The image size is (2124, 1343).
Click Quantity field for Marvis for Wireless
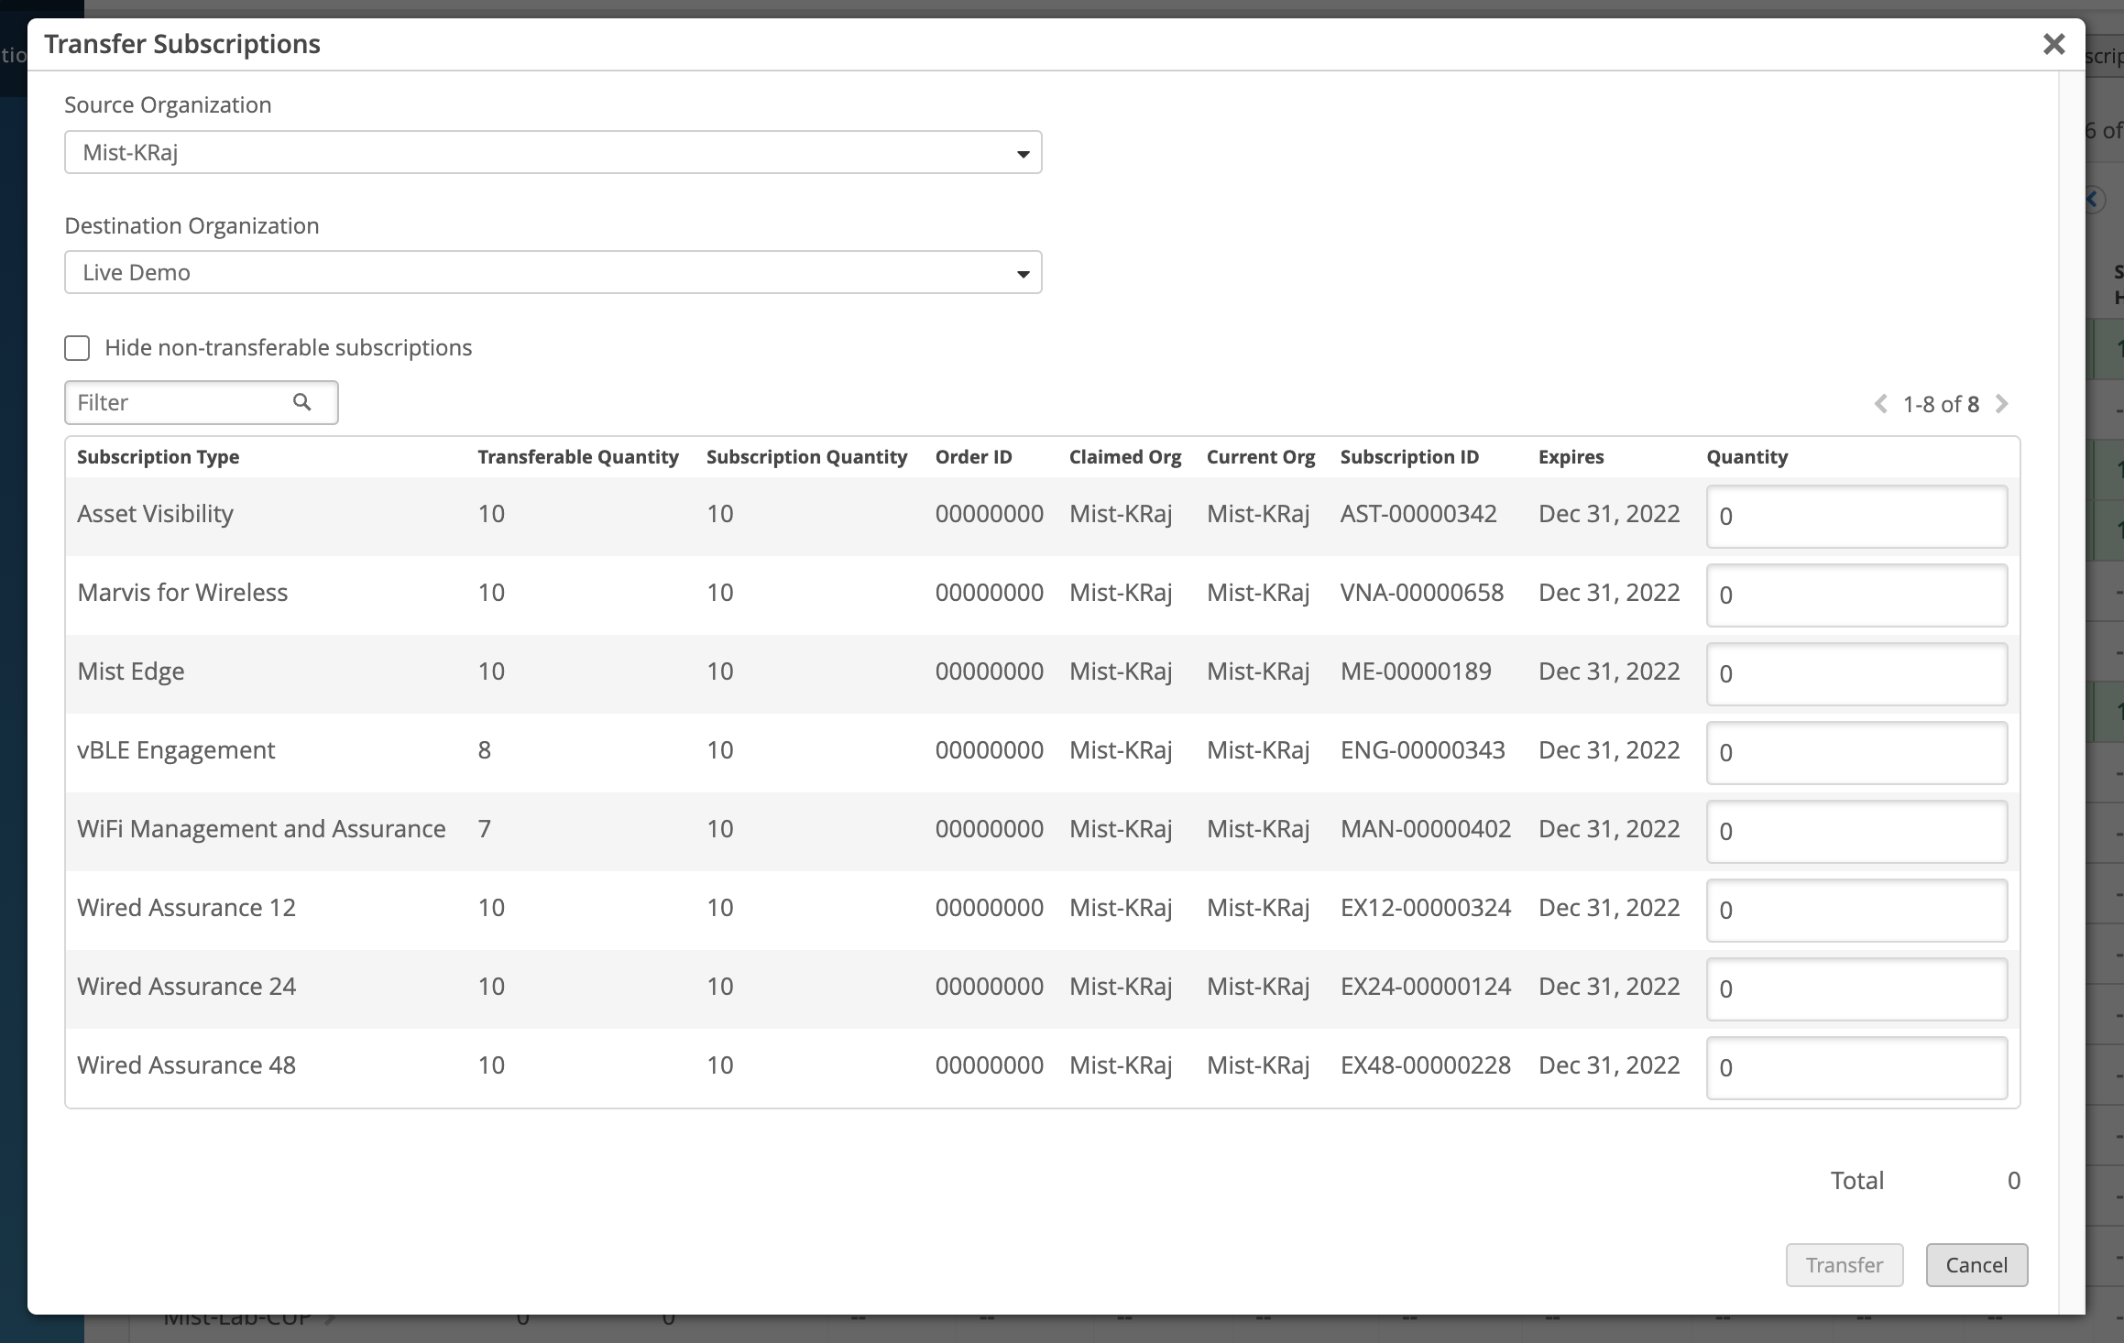click(x=1856, y=595)
